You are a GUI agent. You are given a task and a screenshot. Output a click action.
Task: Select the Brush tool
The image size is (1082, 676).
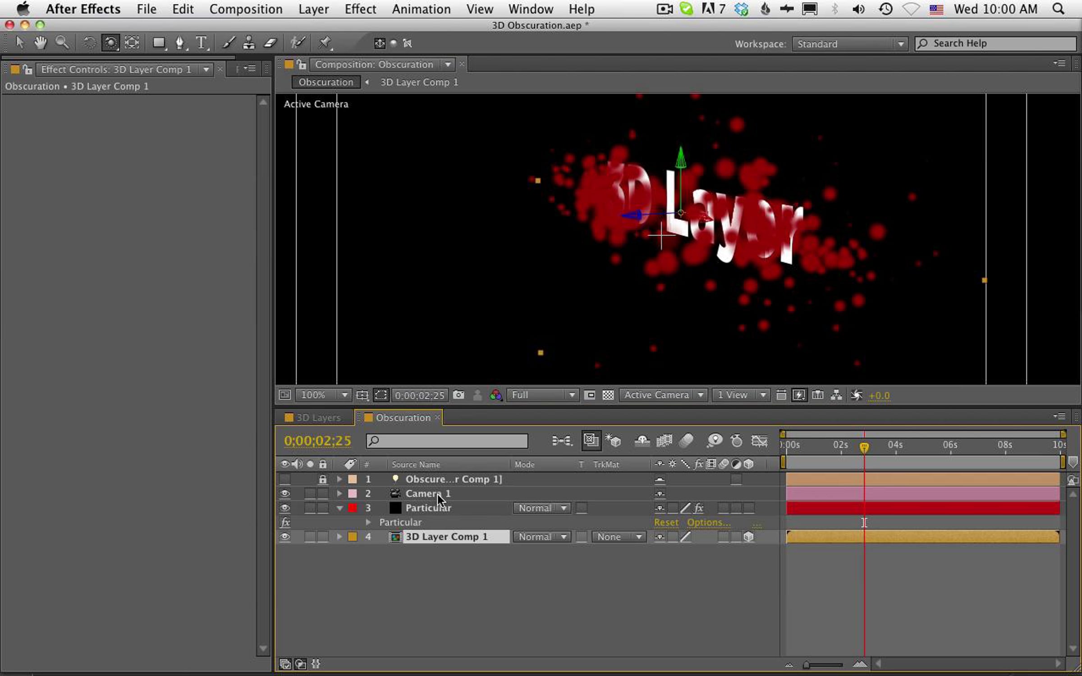tap(229, 43)
